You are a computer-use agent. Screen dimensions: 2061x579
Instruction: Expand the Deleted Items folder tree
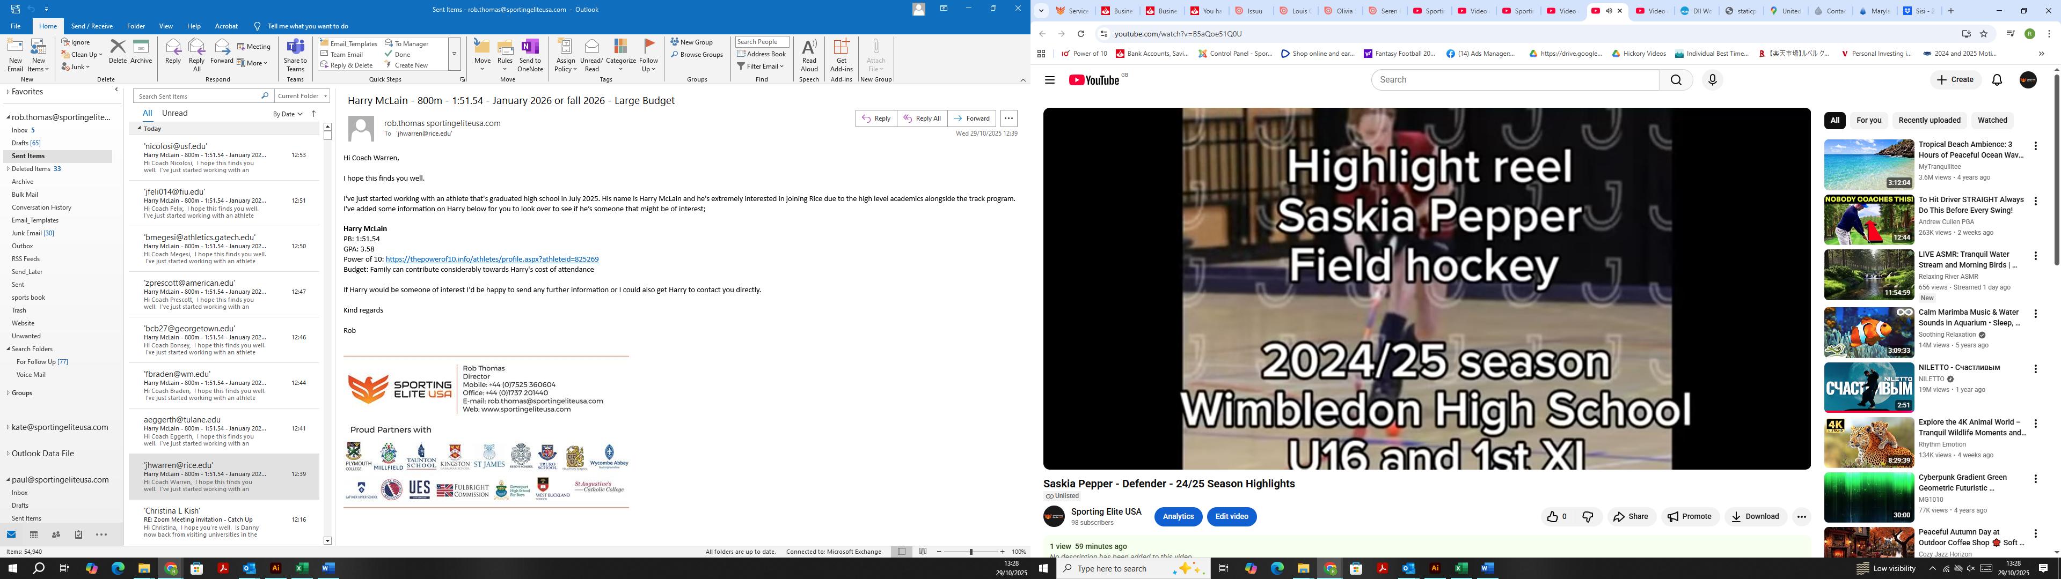[x=8, y=169]
